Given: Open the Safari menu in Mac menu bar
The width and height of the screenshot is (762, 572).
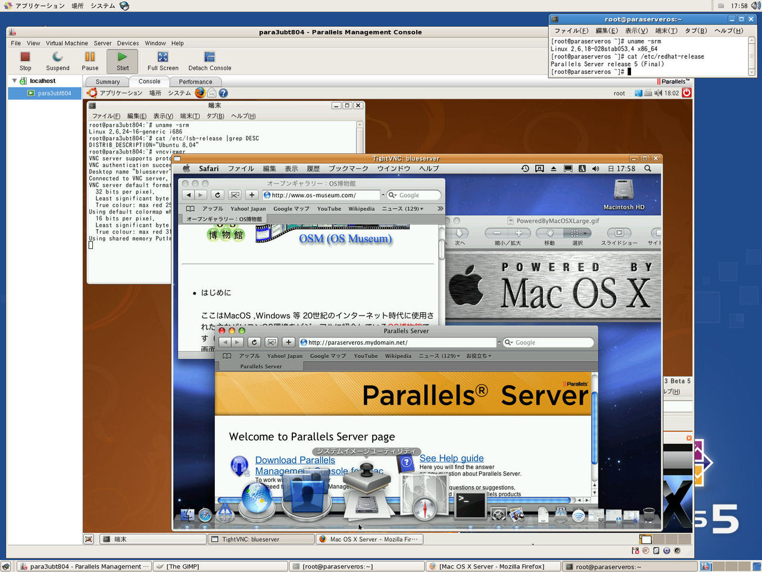Looking at the screenshot, I should point(209,169).
